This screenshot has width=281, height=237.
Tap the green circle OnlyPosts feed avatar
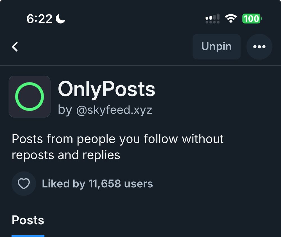point(30,96)
